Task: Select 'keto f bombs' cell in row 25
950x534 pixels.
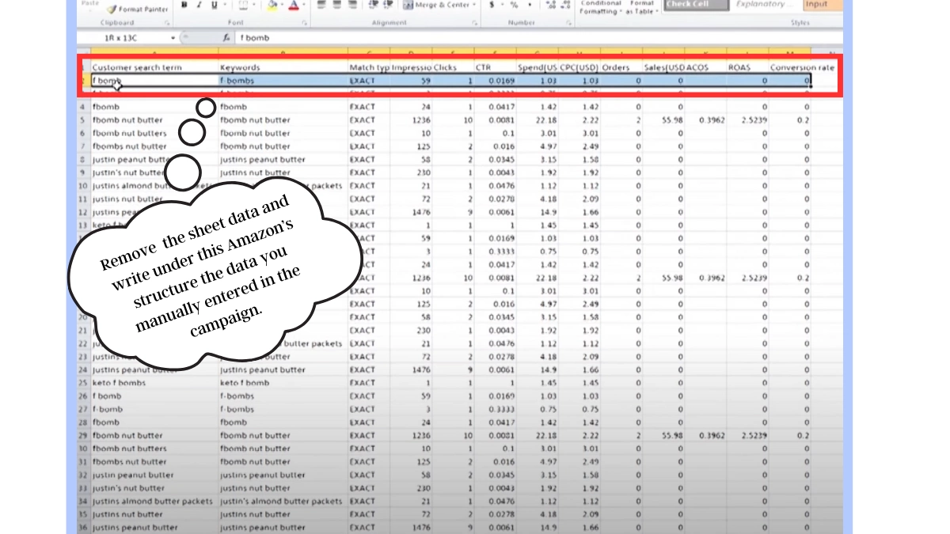Action: pyautogui.click(x=154, y=383)
